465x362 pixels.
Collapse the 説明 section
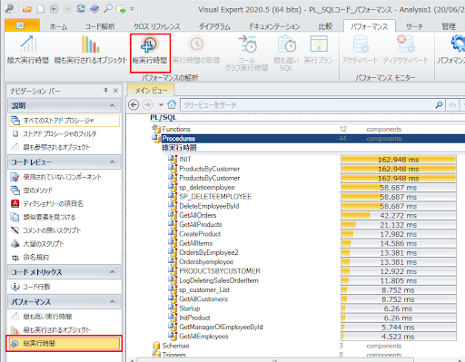point(113,105)
